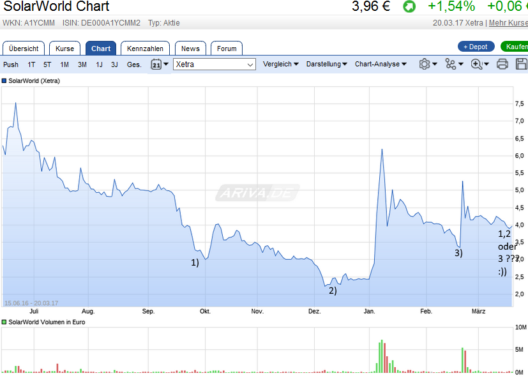Switch chart period to 1T
Screen dimensions: 528x378
tap(31, 64)
